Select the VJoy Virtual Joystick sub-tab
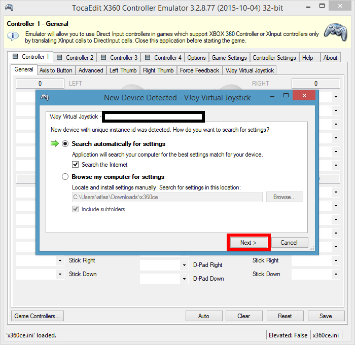 tap(250, 70)
